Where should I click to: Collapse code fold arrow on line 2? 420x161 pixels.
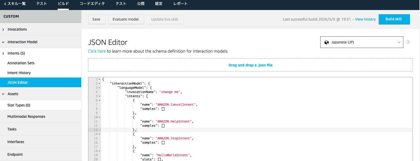click(100, 84)
